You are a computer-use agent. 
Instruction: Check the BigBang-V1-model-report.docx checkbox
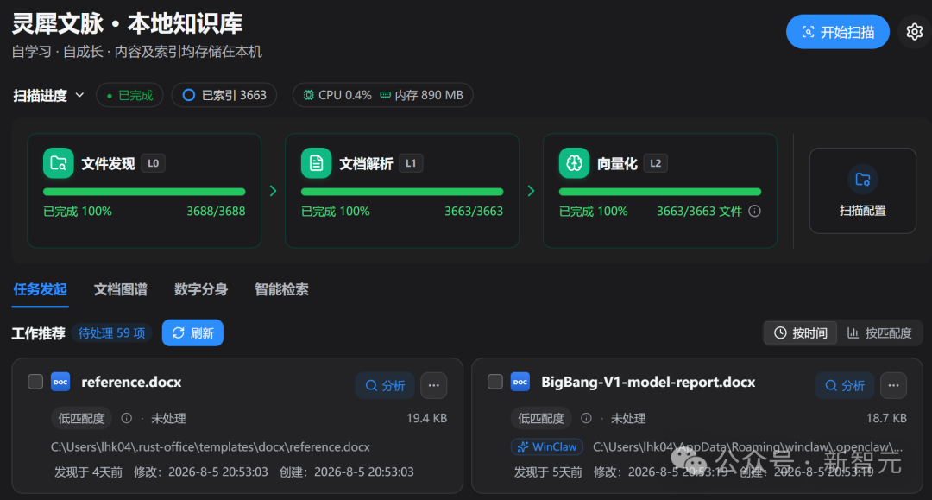pos(495,382)
